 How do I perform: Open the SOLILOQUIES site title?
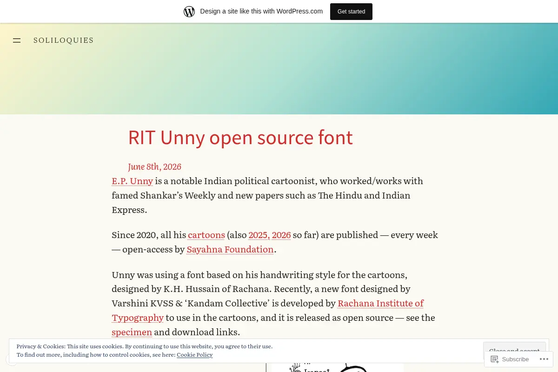[64, 40]
